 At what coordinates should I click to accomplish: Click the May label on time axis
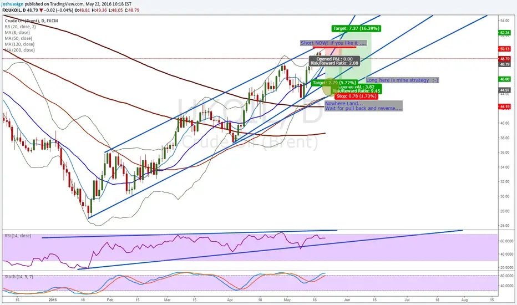(287, 300)
